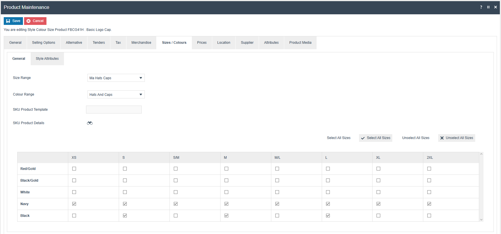
Task: Click the SKU Product Template input field
Action: pyautogui.click(x=114, y=110)
